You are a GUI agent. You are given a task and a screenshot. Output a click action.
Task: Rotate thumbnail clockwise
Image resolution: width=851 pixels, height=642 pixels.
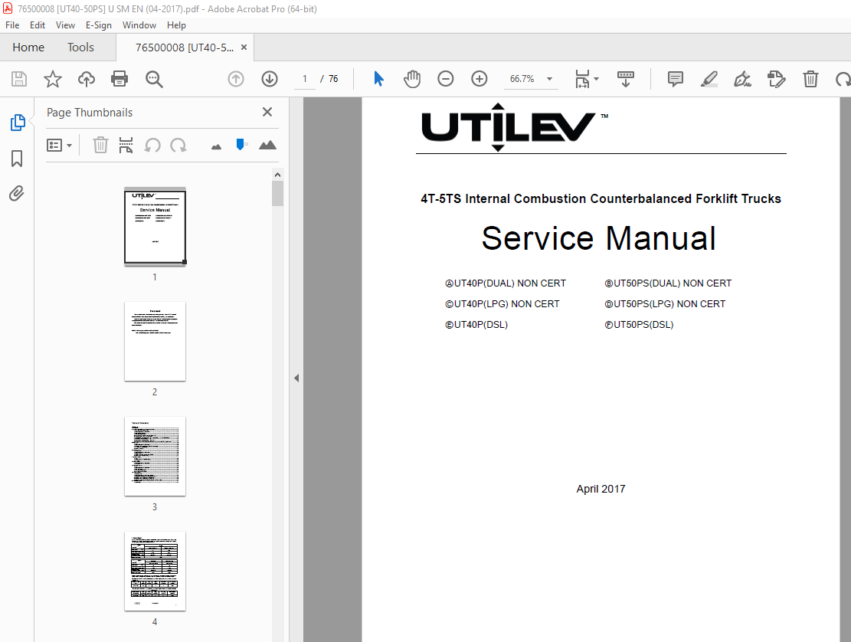(178, 146)
